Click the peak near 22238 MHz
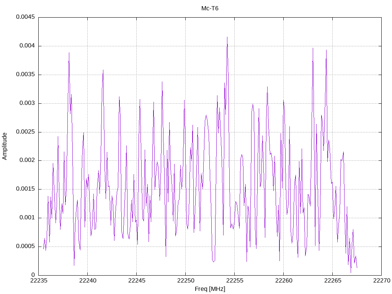This screenshot has width=392, height=294. coord(69,53)
